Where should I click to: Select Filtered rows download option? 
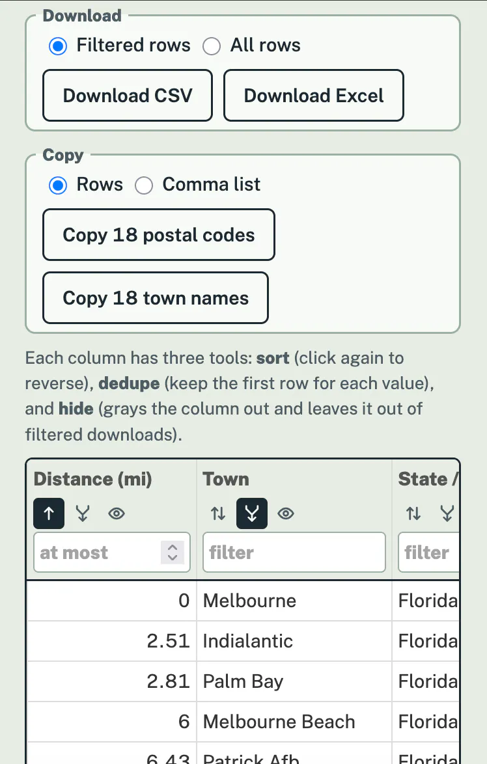58,46
